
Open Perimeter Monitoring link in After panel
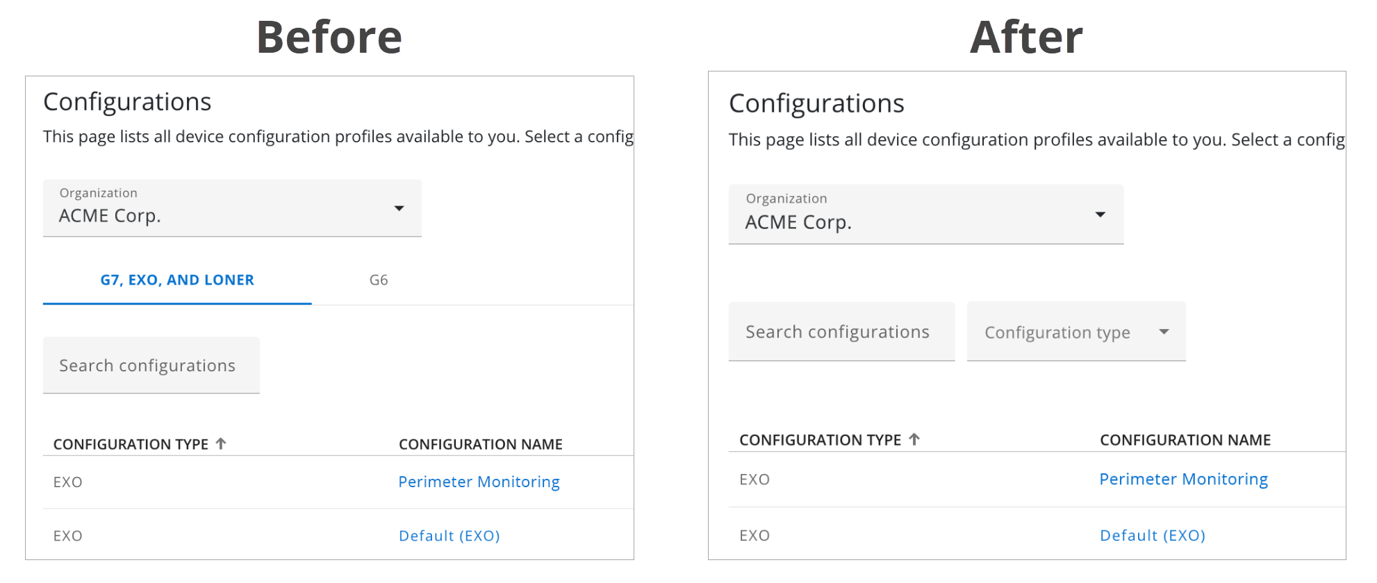click(1183, 479)
